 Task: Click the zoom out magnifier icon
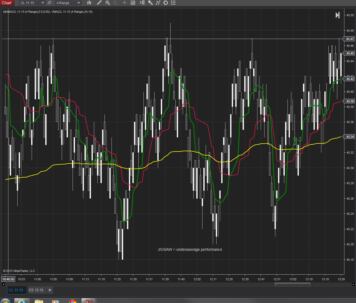pos(115,3)
